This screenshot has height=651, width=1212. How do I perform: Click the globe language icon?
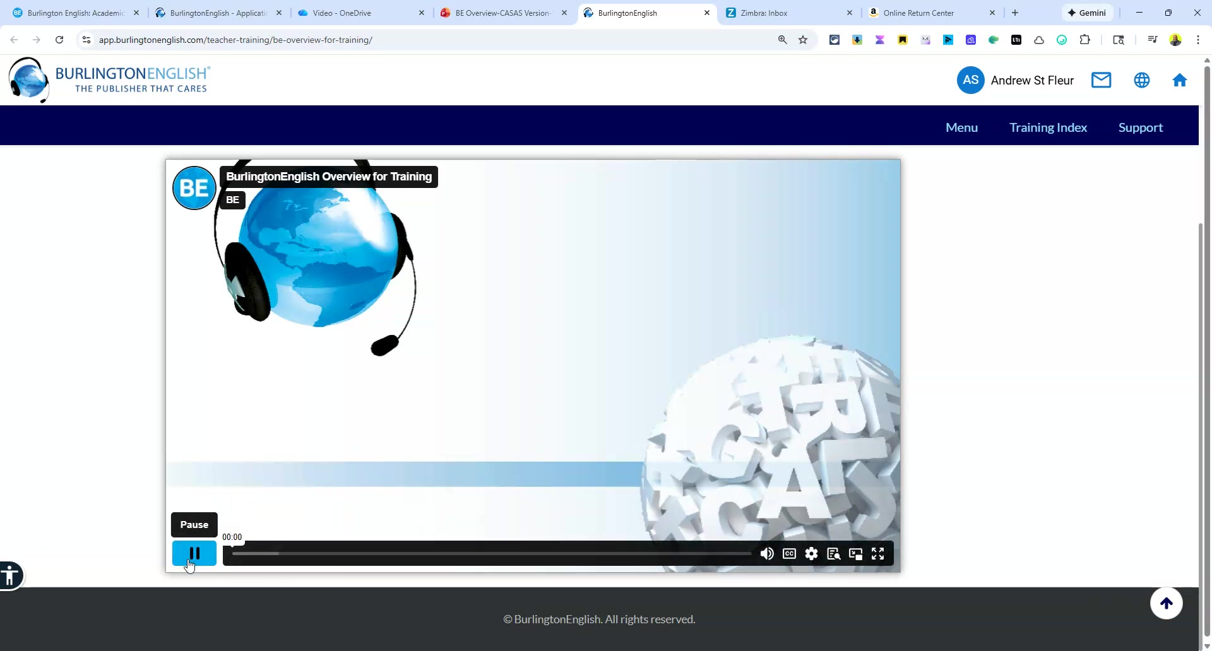tap(1141, 80)
